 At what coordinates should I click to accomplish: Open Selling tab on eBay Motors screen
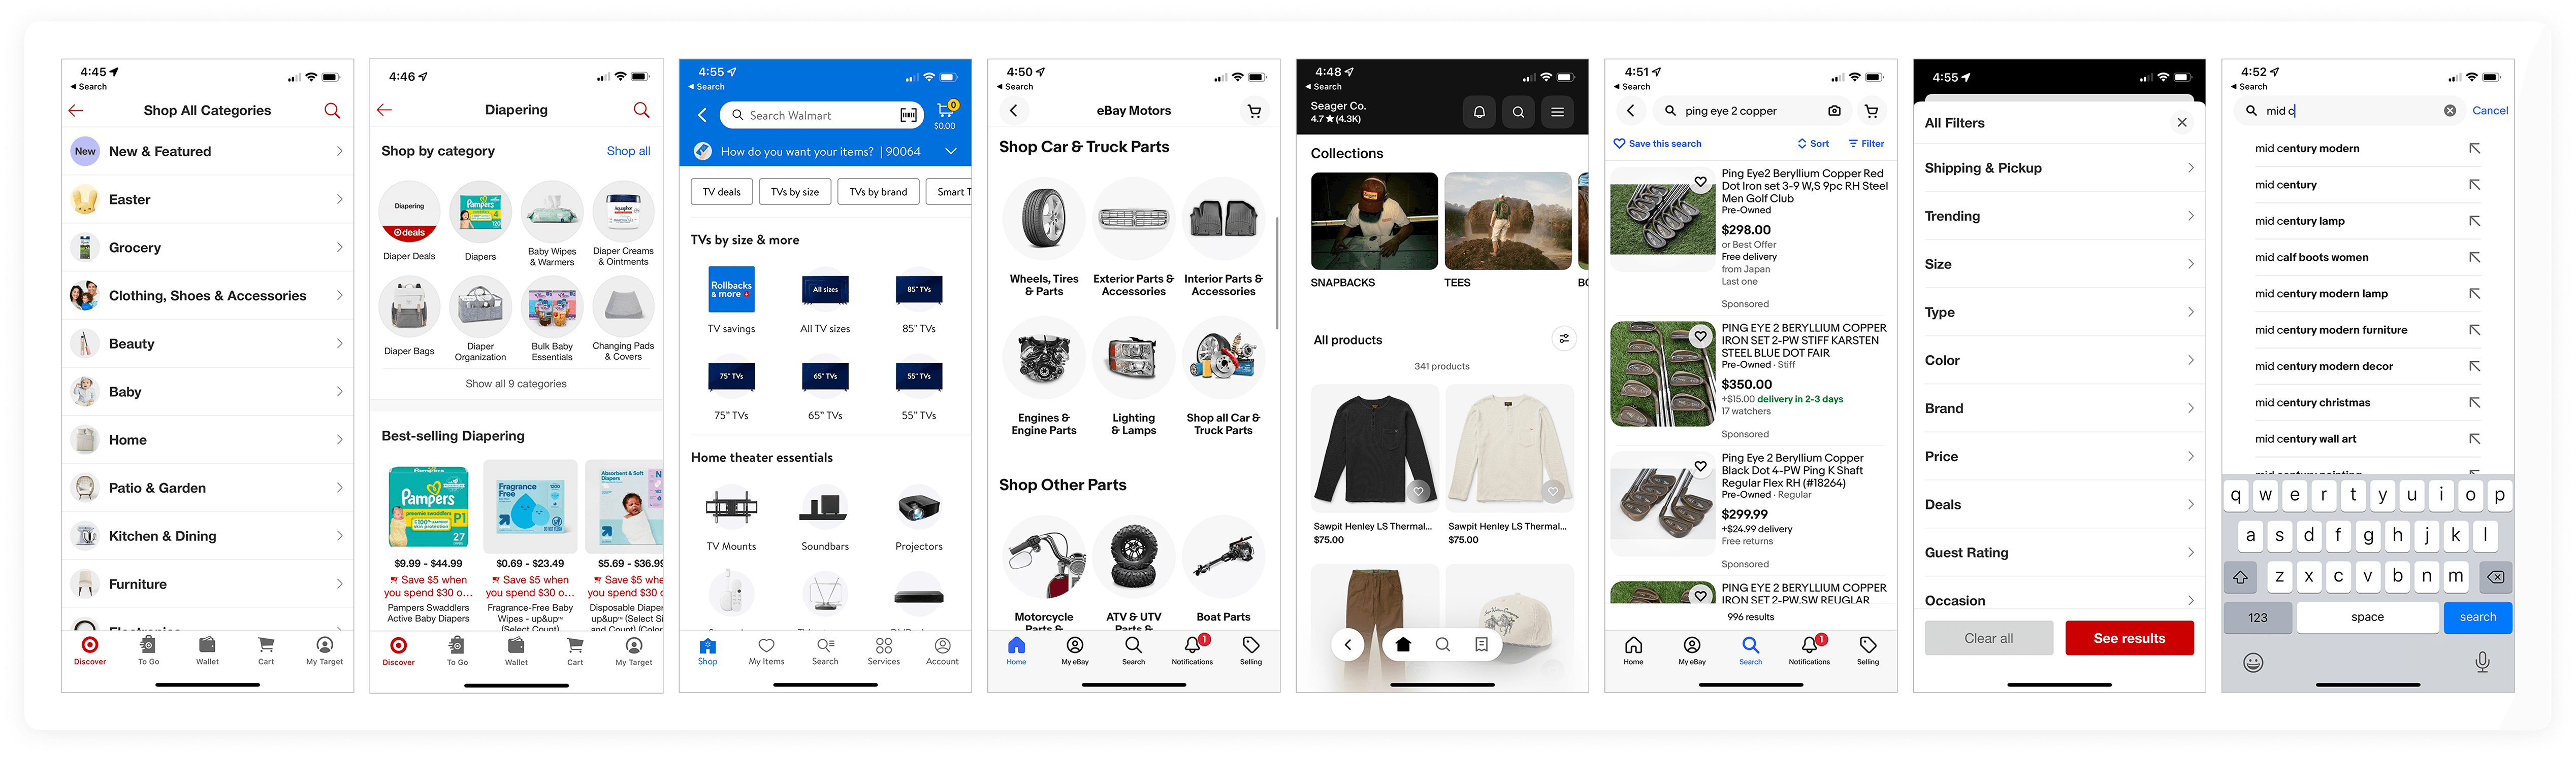click(1251, 650)
